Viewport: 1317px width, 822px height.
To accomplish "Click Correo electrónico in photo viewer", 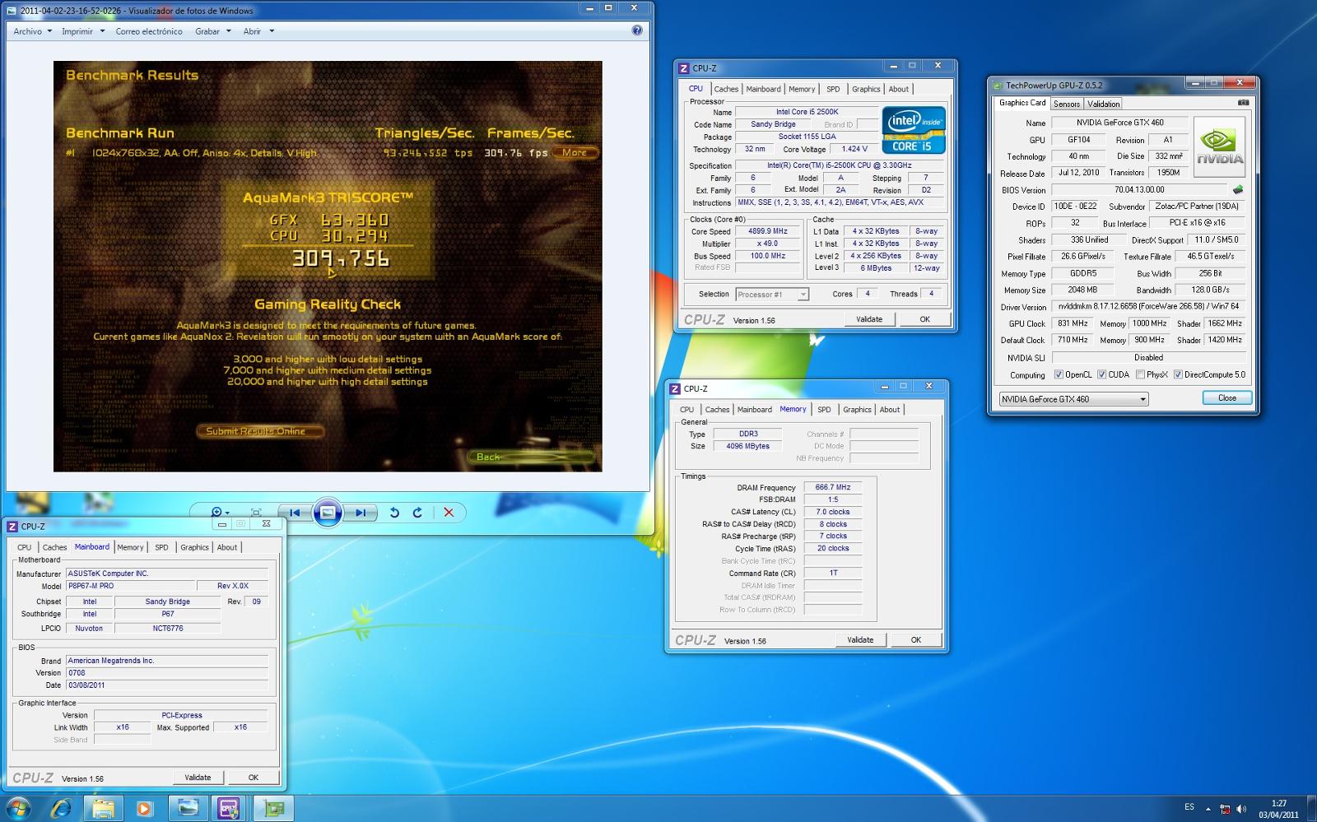I will click(x=149, y=31).
